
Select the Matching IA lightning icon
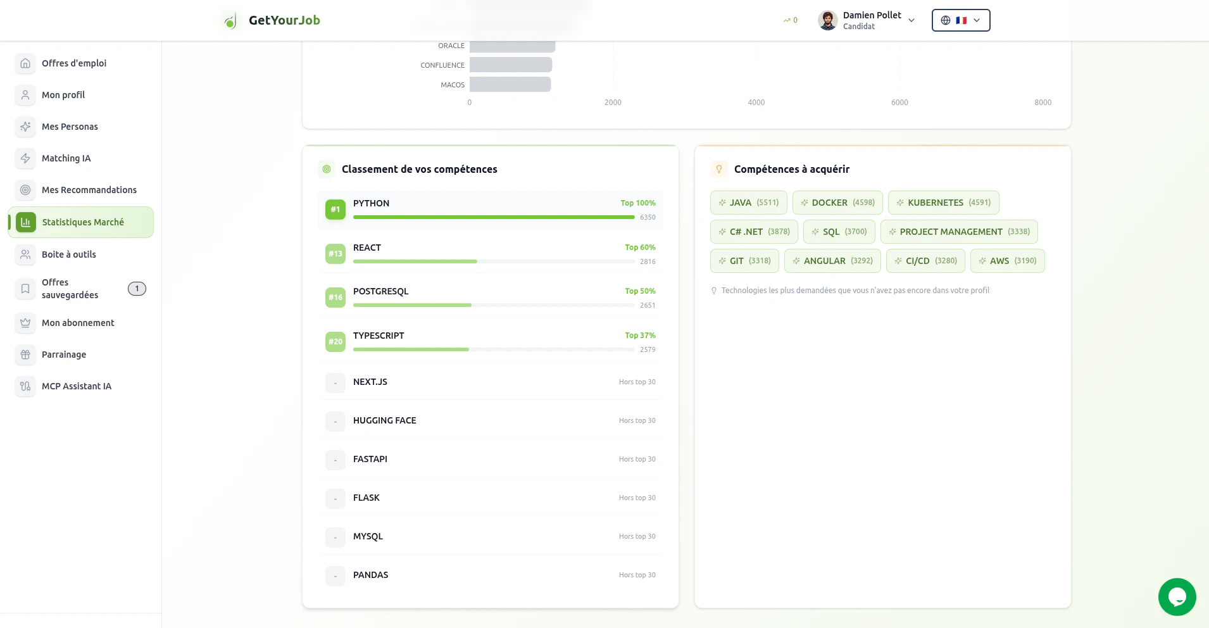pyautogui.click(x=25, y=158)
